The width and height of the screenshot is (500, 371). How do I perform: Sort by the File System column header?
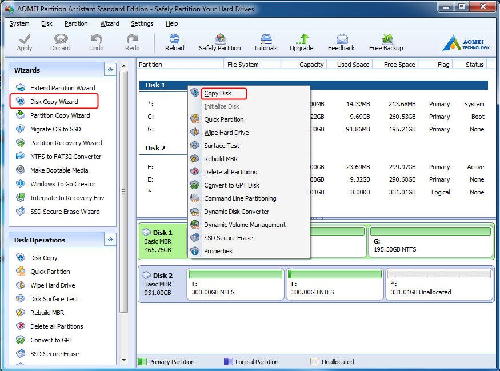coord(252,65)
